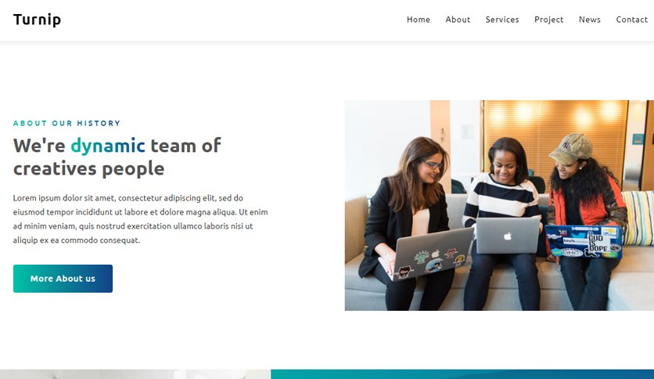
Task: Click the gray laptop with stickers
Action: 427,254
